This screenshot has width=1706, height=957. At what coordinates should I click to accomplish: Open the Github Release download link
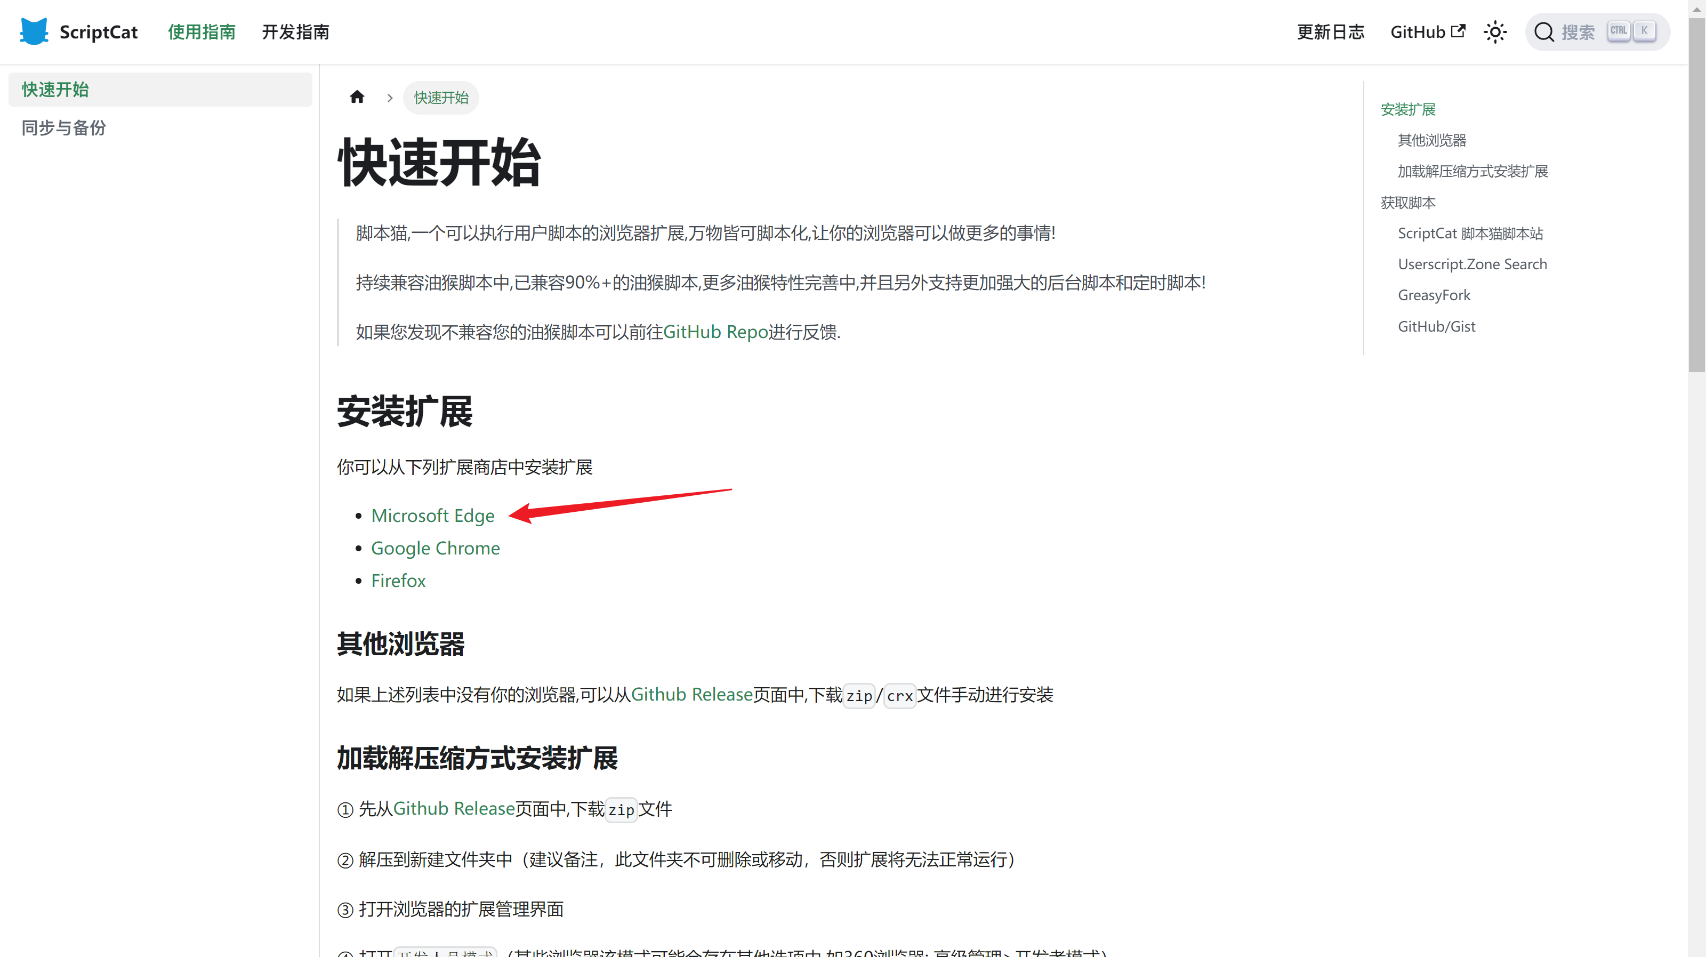click(x=691, y=694)
